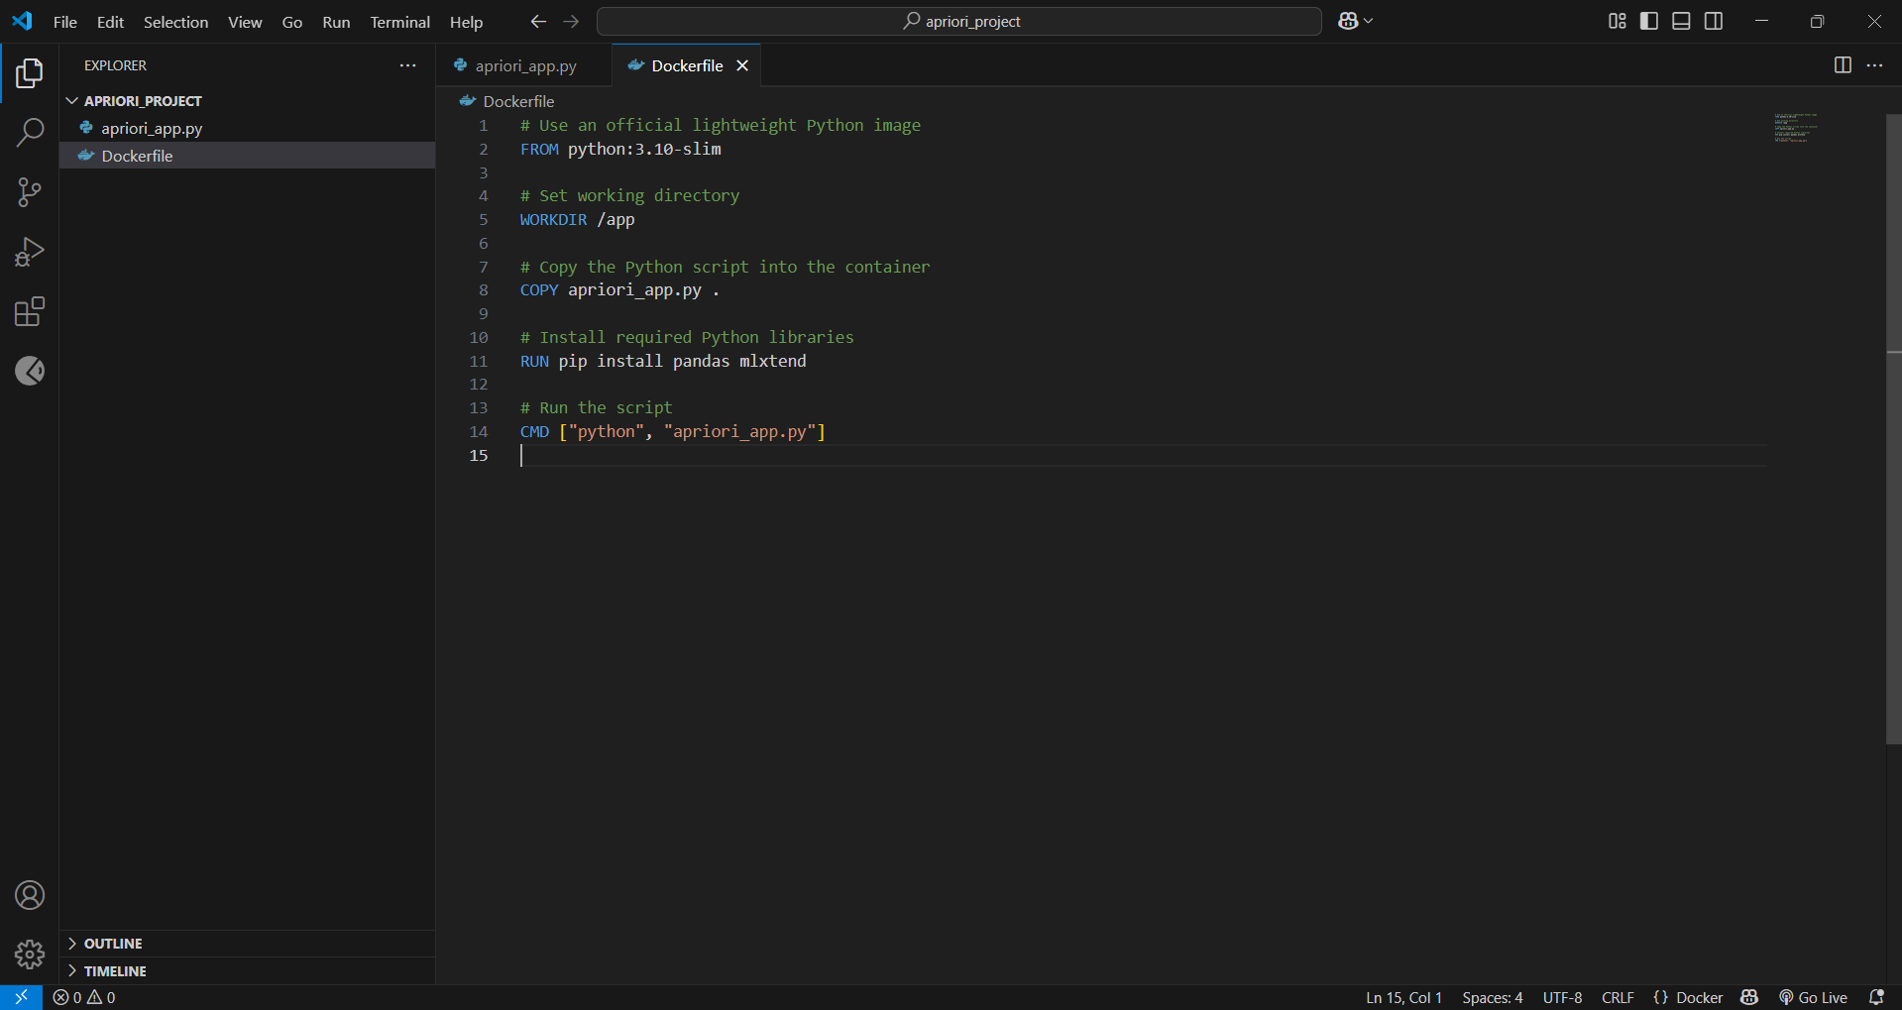Close the Dockerfile tab
The width and height of the screenshot is (1902, 1010).
point(742,65)
